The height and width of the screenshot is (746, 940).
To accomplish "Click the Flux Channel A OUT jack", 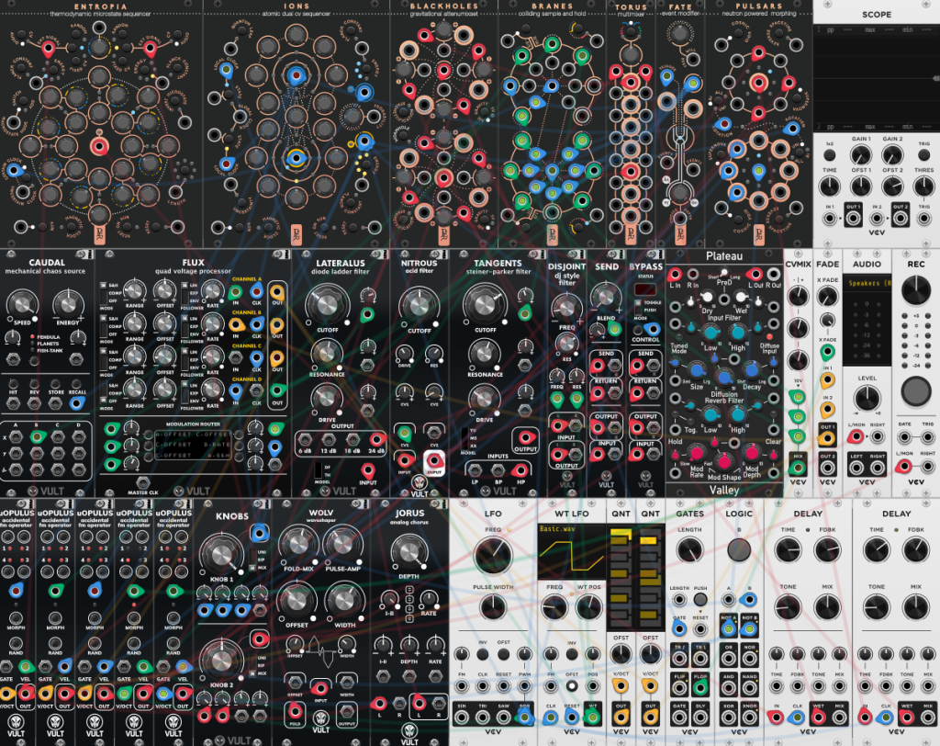I will point(277,291).
